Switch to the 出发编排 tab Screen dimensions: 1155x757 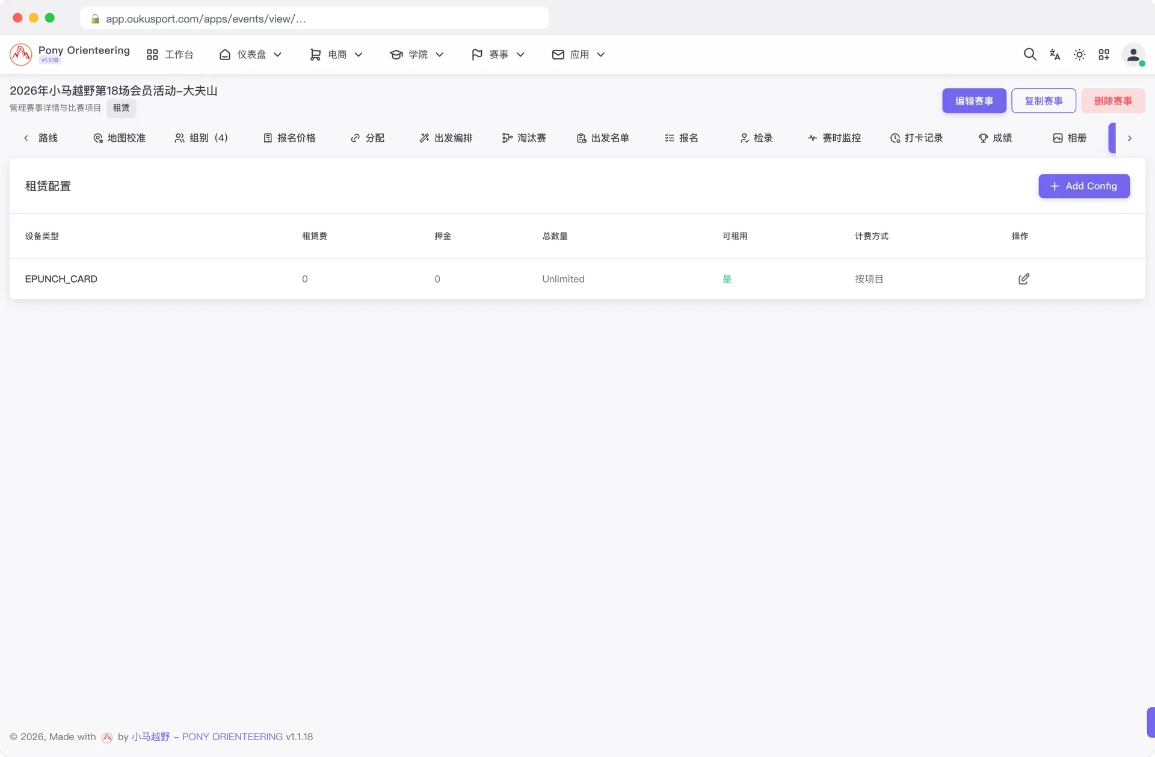[446, 138]
